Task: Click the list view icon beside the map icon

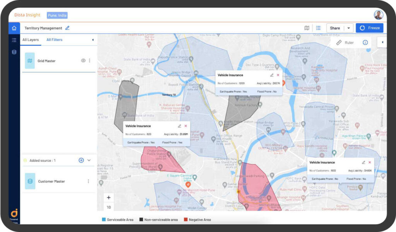Action: click(318, 28)
